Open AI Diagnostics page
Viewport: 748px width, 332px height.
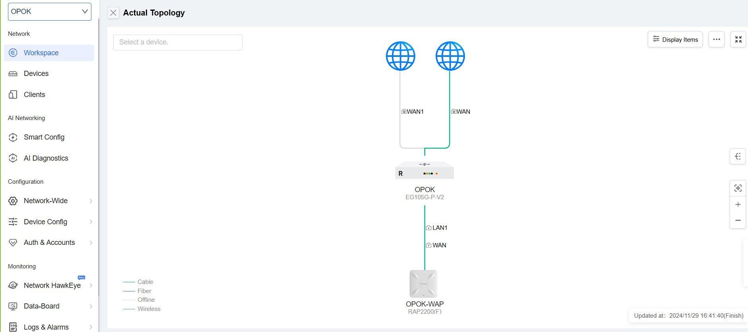46,158
